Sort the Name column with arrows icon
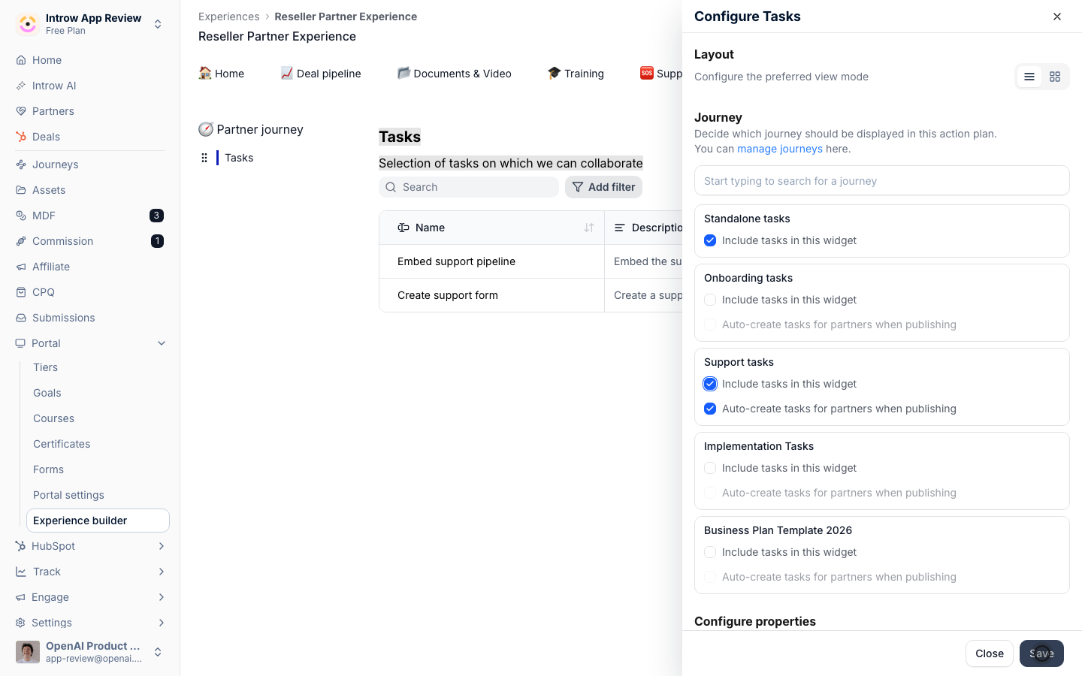 coord(589,228)
